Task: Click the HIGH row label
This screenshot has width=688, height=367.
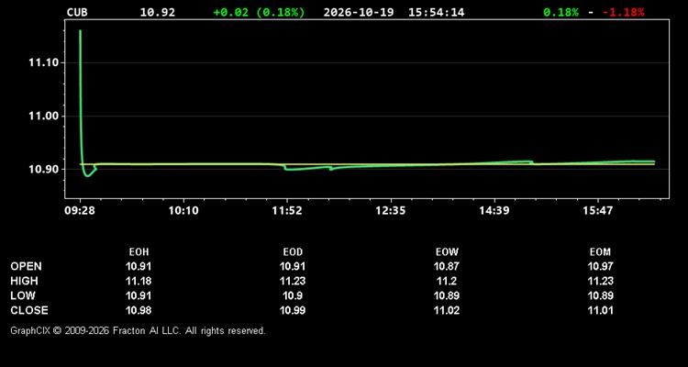Action: point(24,281)
